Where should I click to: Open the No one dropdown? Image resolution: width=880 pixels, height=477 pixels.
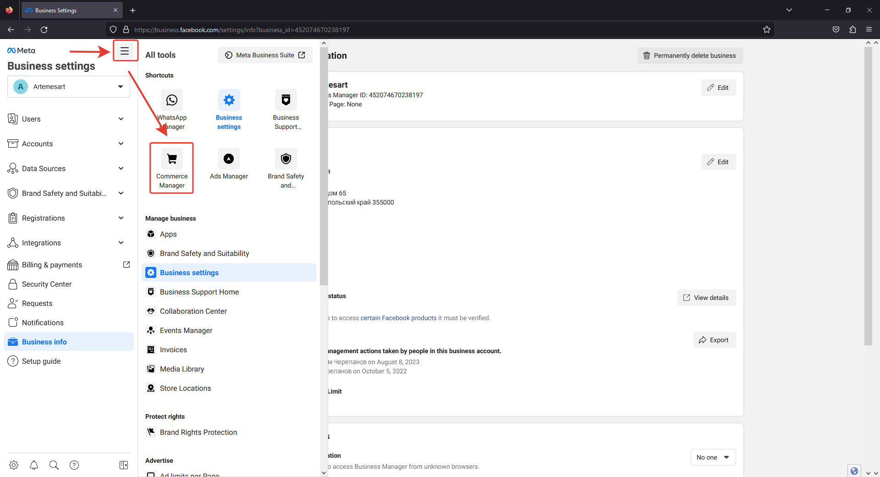tap(713, 457)
